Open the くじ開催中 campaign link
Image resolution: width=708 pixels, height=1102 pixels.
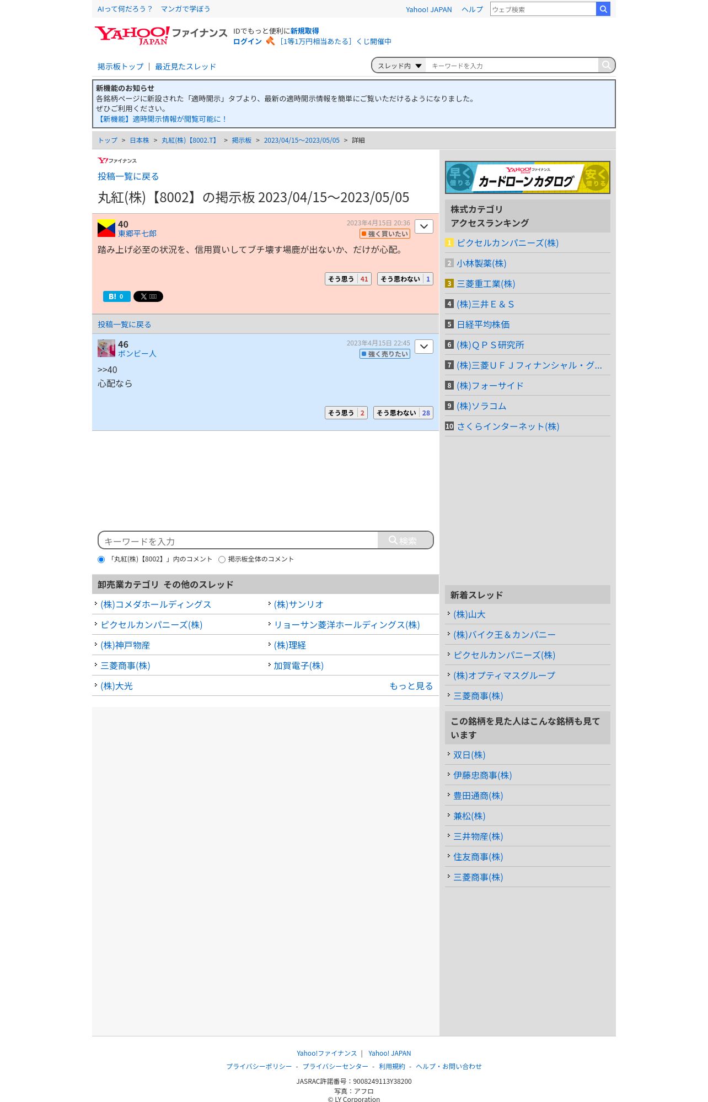[x=335, y=41]
